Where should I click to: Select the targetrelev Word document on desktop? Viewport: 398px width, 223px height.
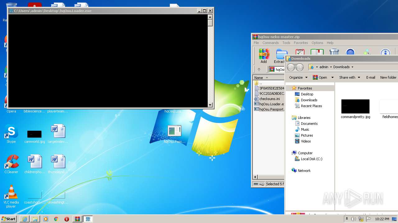click(x=58, y=134)
